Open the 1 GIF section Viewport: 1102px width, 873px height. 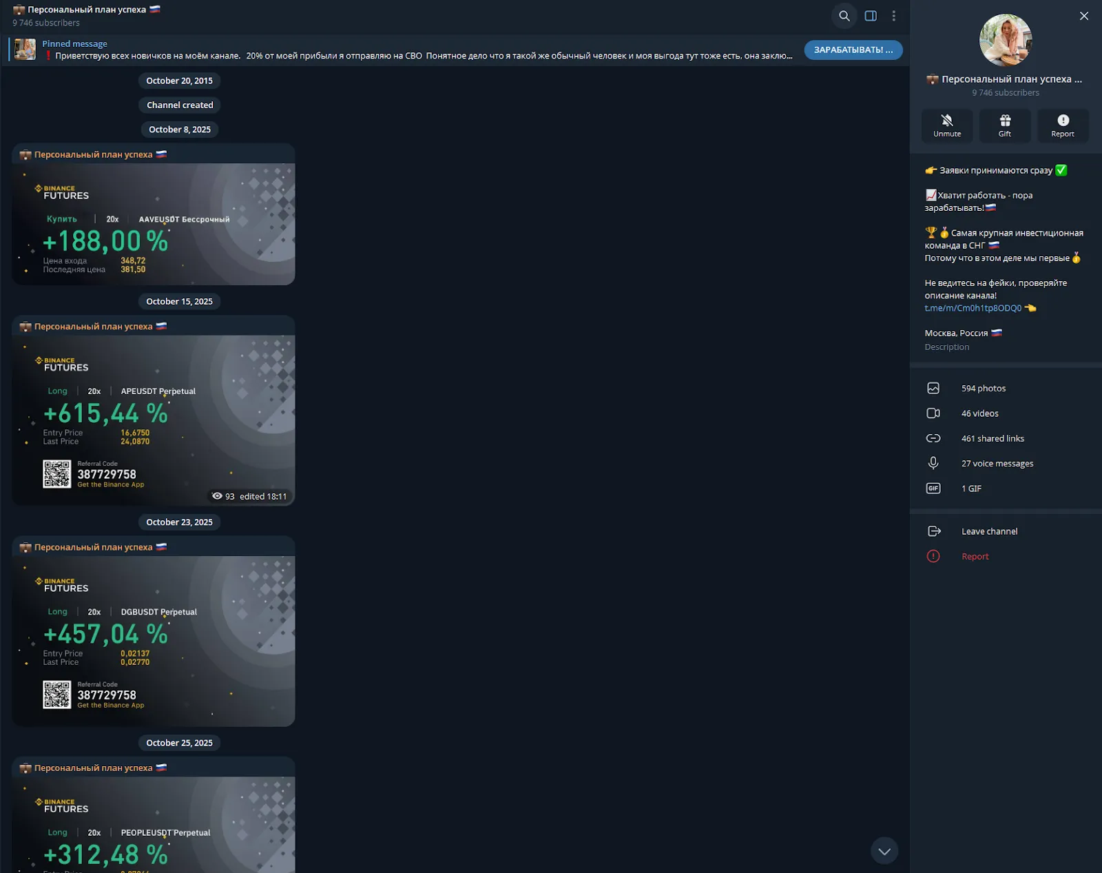(x=1006, y=489)
